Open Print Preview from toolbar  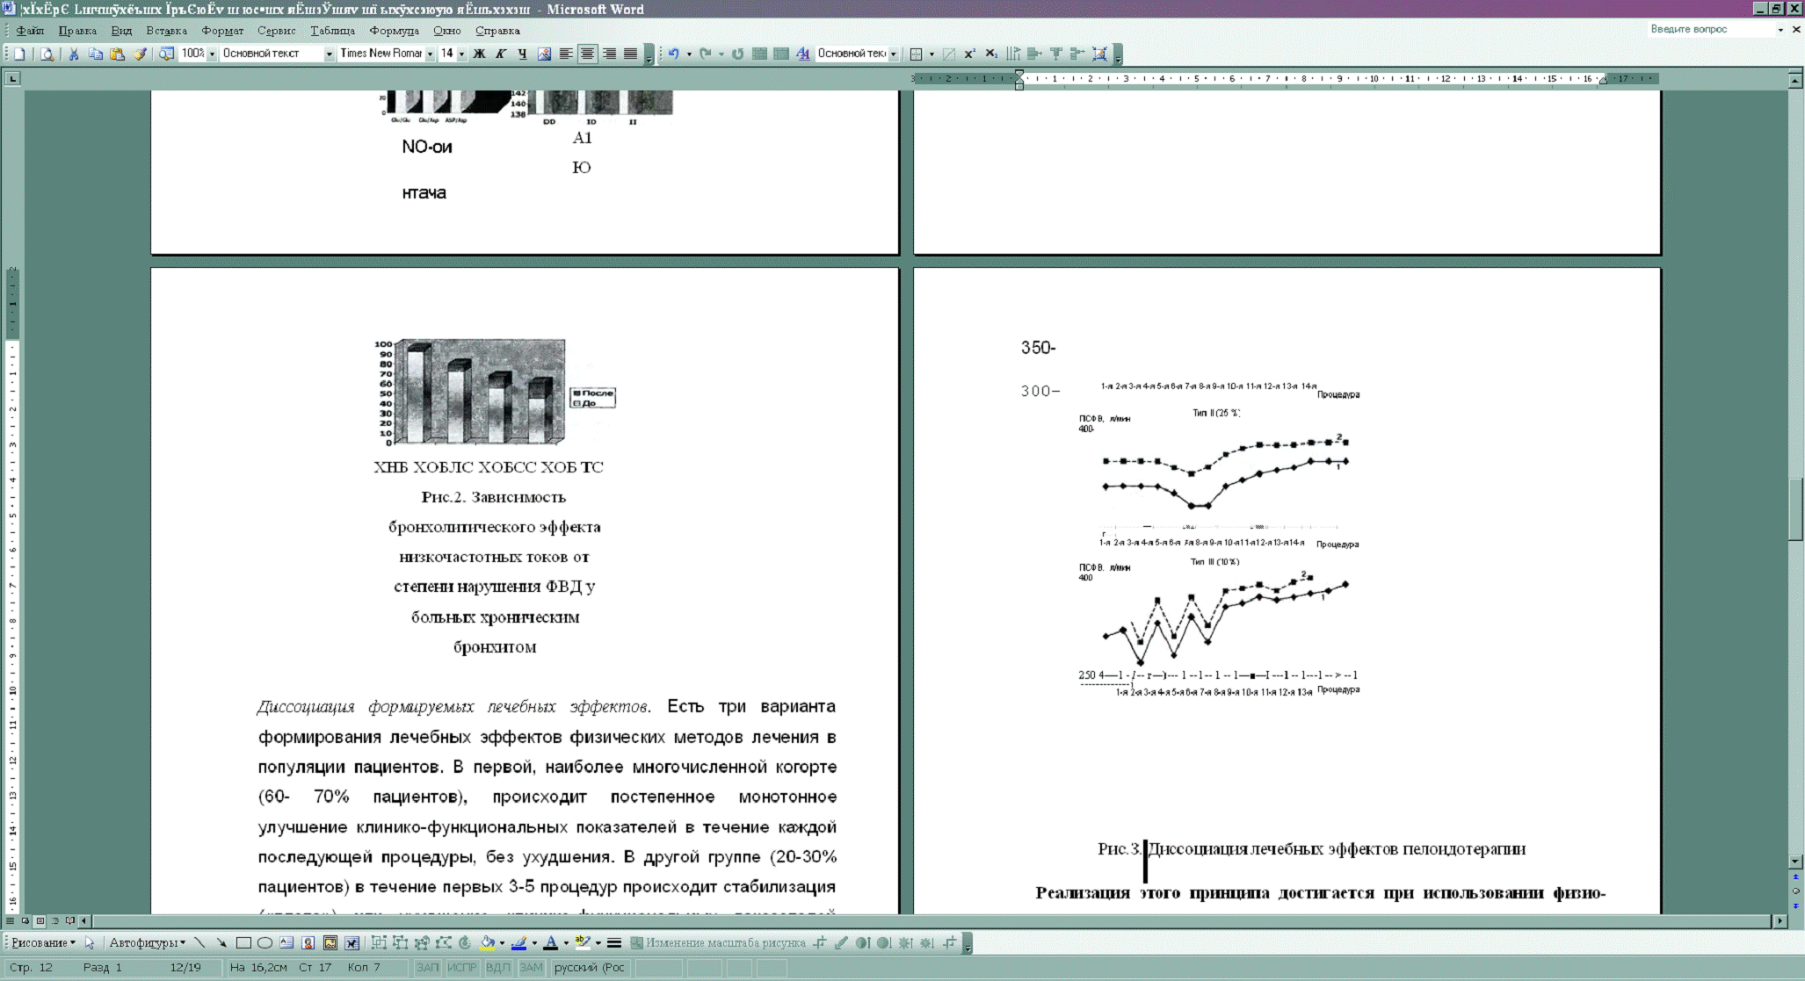point(47,54)
